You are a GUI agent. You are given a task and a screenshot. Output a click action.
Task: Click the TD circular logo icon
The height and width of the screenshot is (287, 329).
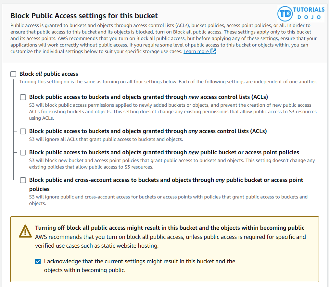285,13
